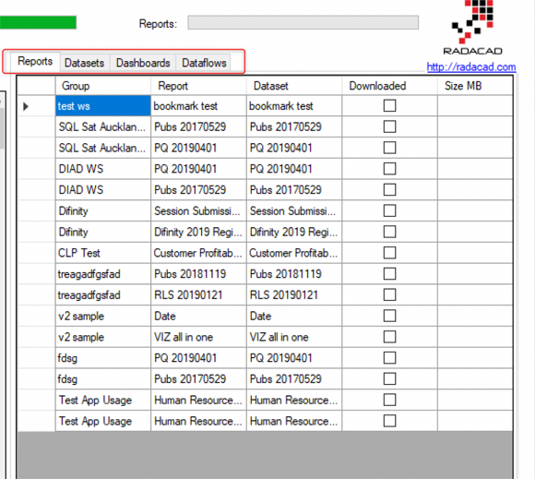Open the Dataflows tab
The image size is (535, 479).
(204, 63)
